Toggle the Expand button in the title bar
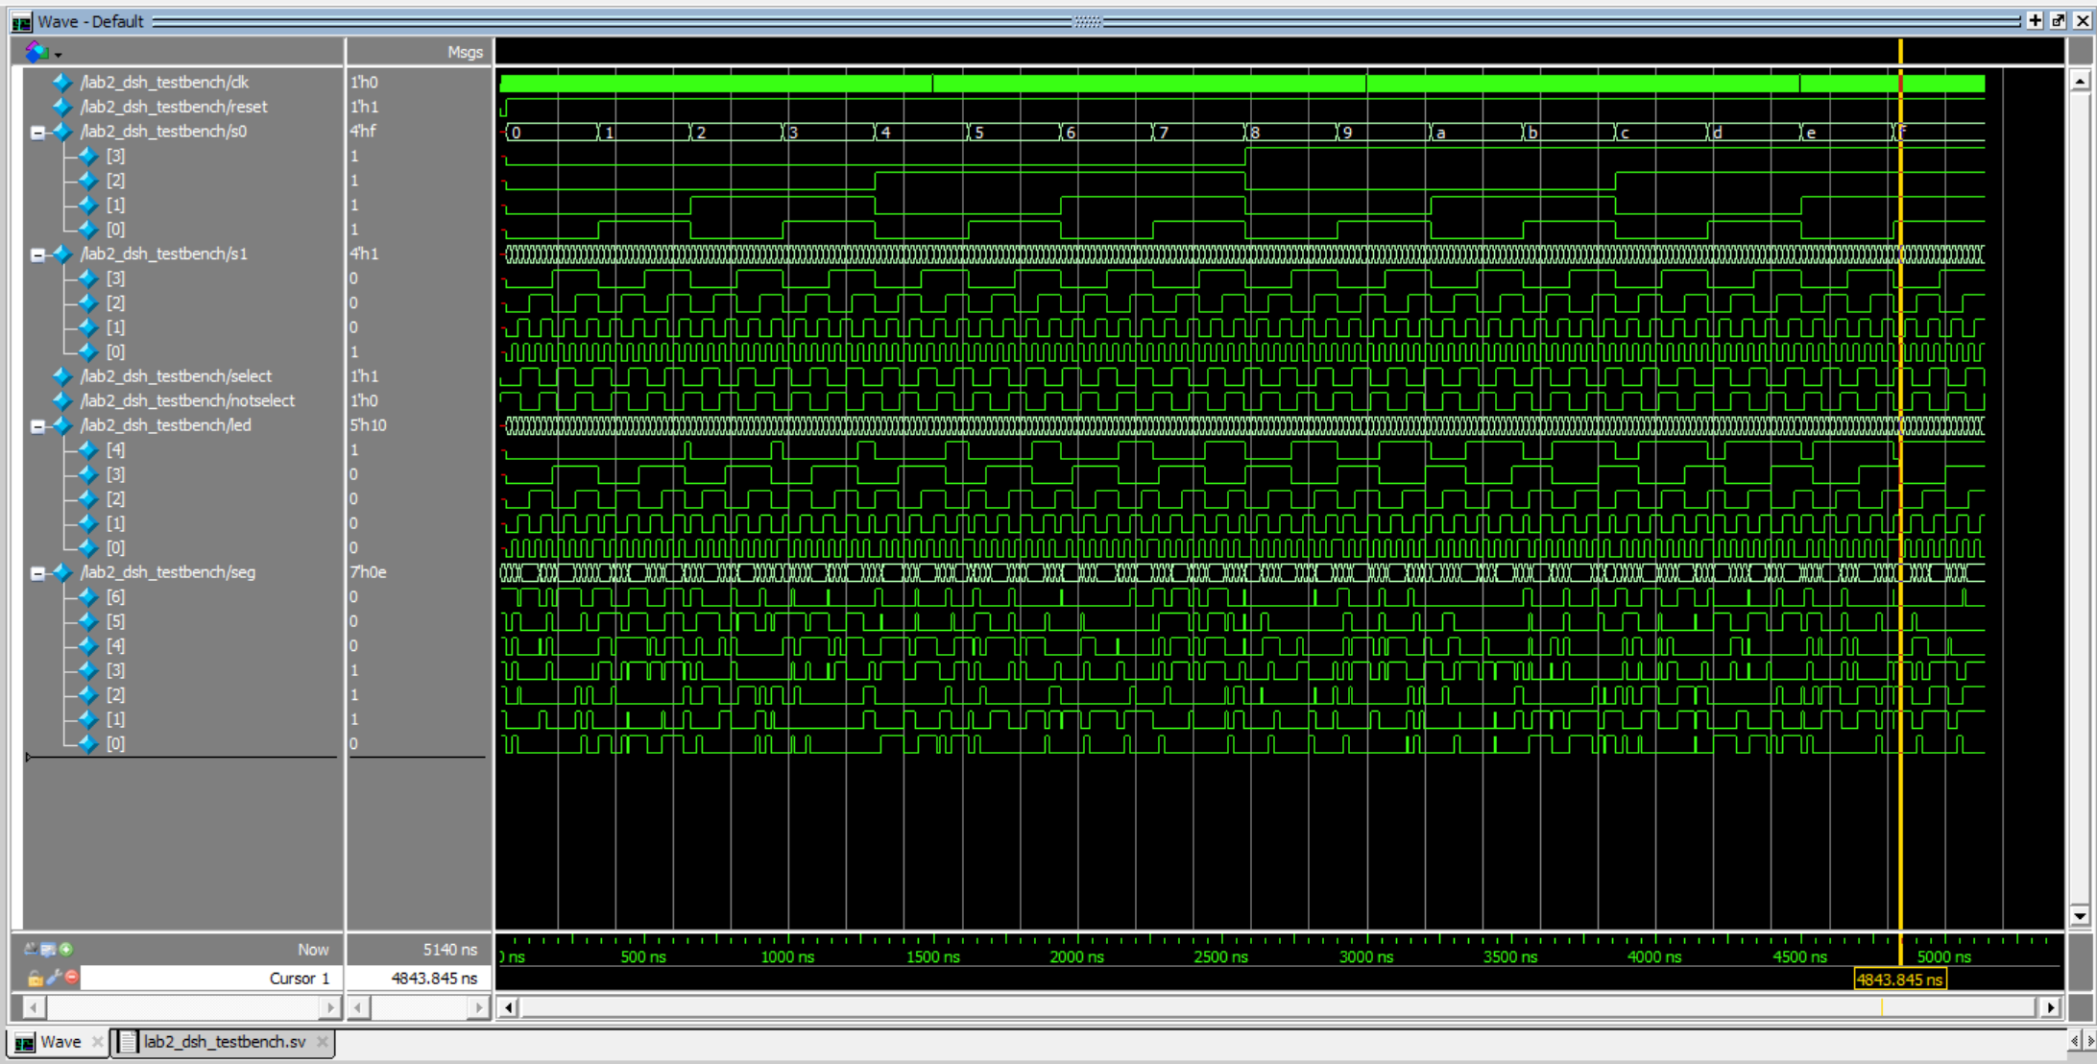 click(x=2035, y=19)
